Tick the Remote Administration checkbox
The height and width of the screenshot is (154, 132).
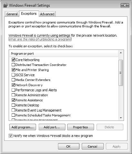click(x=13, y=95)
